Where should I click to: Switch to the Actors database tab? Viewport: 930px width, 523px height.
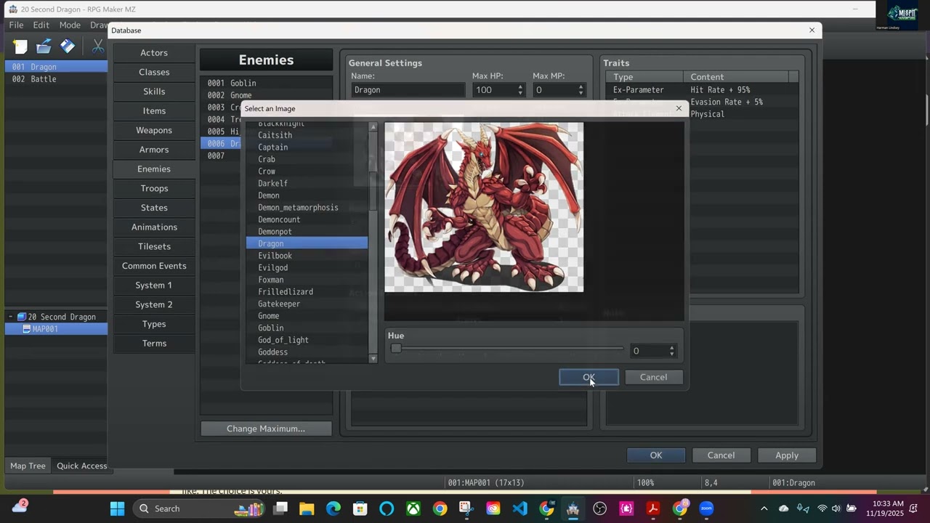pos(154,52)
